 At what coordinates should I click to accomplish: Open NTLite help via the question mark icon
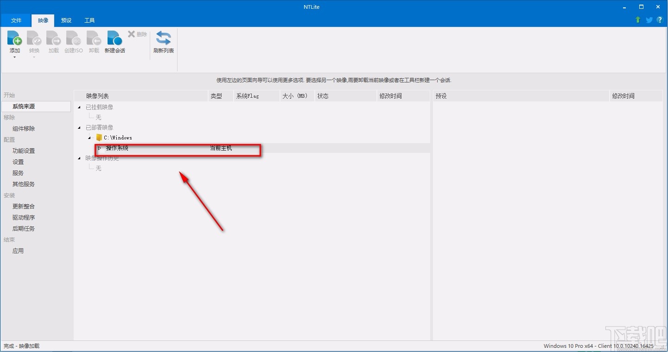660,20
